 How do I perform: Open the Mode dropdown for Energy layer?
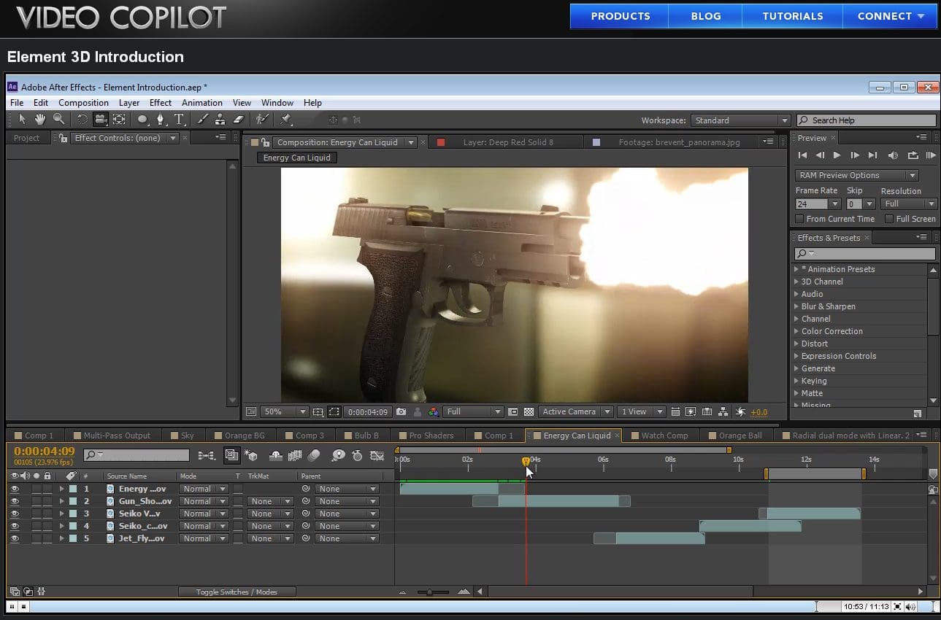point(204,489)
